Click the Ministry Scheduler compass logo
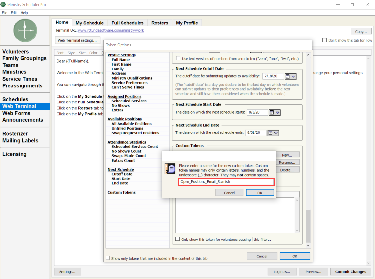 25,30
